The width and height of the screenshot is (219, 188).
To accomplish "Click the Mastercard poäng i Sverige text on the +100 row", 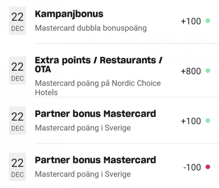I will click(83, 128).
